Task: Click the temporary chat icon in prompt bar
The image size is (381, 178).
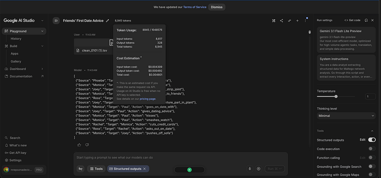Action: 80,169
